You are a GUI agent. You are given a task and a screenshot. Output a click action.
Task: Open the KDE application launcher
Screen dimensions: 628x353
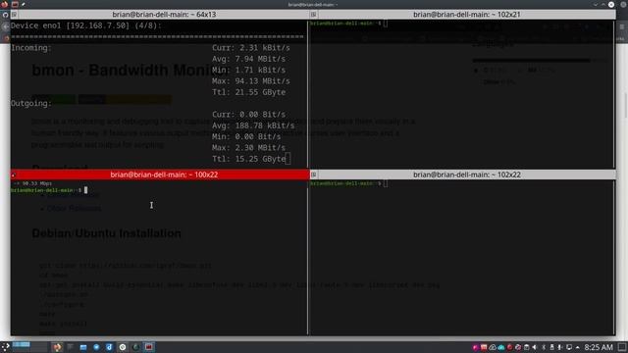pos(6,347)
